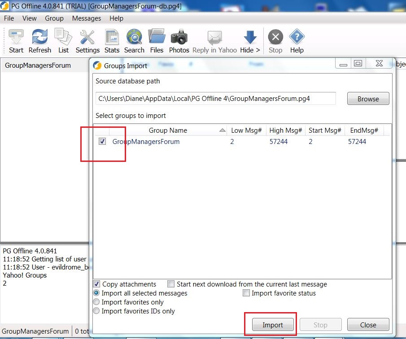Click the Close button in dialog
Image resolution: width=406 pixels, height=339 pixels.
click(x=368, y=325)
